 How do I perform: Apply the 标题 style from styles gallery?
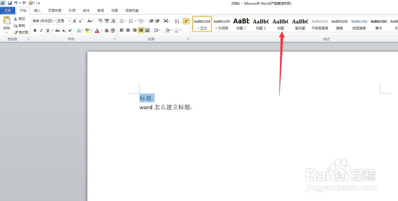280,24
